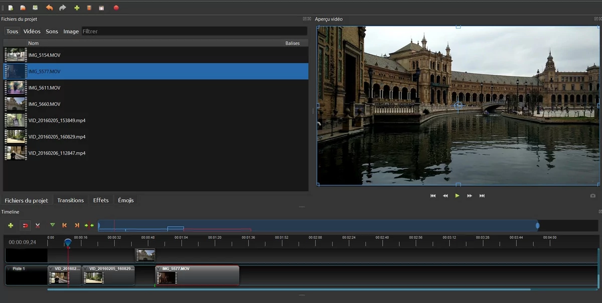Screen dimensions: 602x303
Task: Add a marker with the green triangle
Action: pos(53,225)
